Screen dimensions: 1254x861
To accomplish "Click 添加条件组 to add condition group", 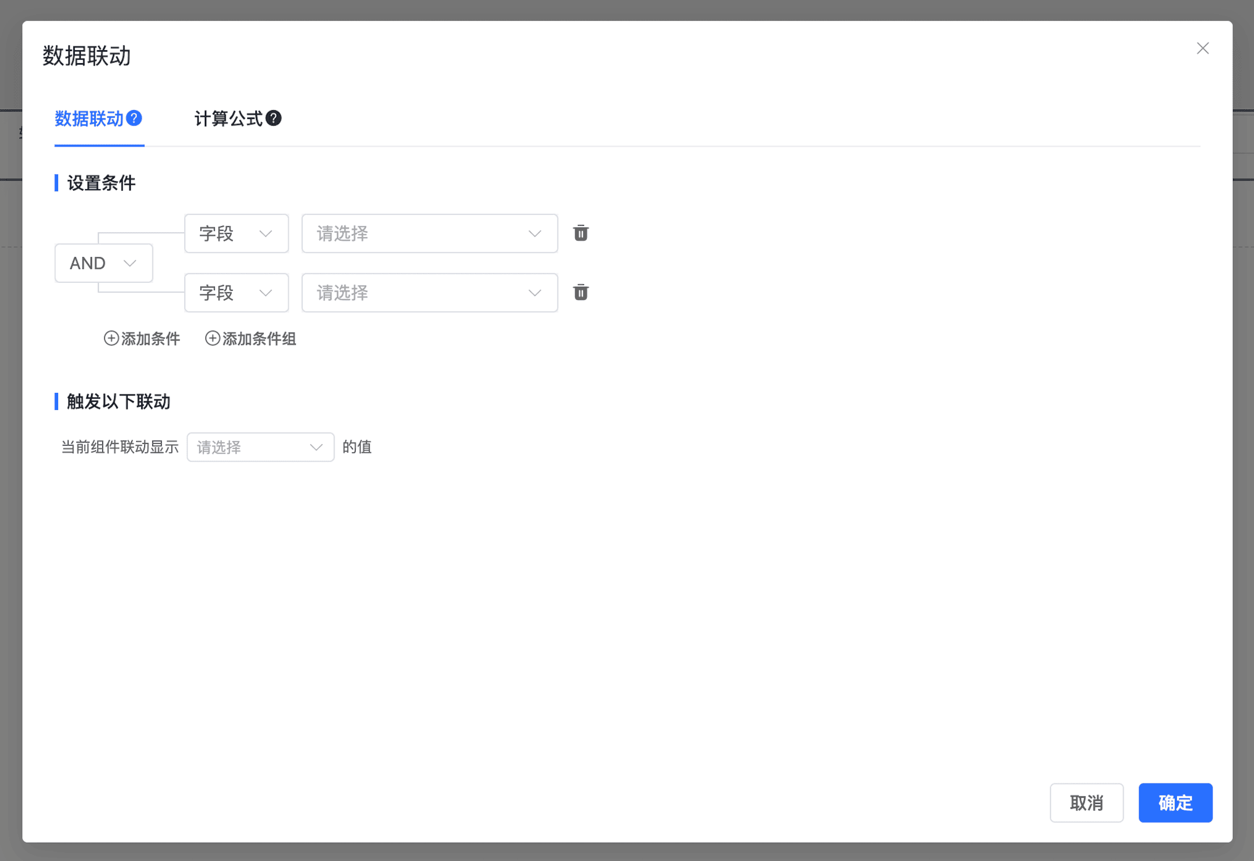I will point(259,338).
